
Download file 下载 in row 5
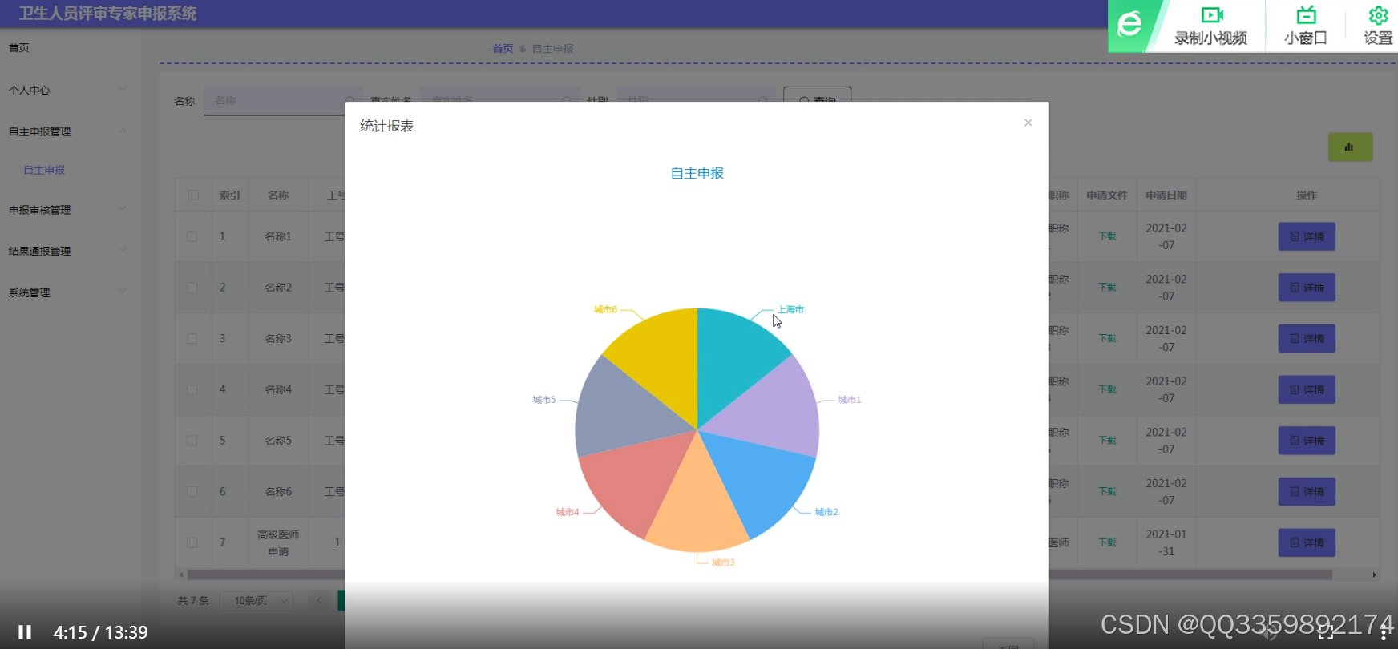tap(1107, 441)
